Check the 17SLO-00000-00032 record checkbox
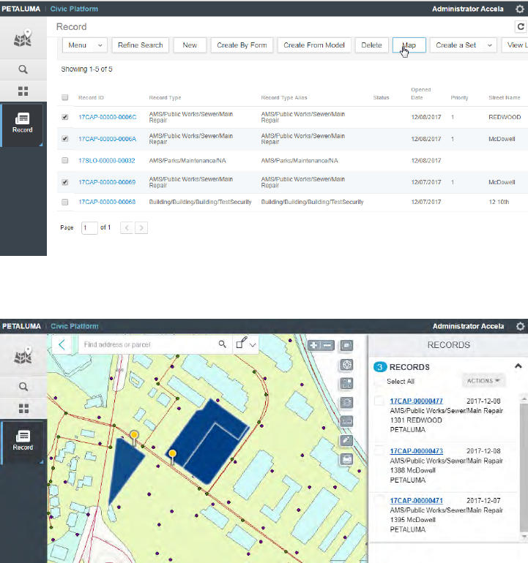Viewport: 528px width, 563px height. (65, 160)
